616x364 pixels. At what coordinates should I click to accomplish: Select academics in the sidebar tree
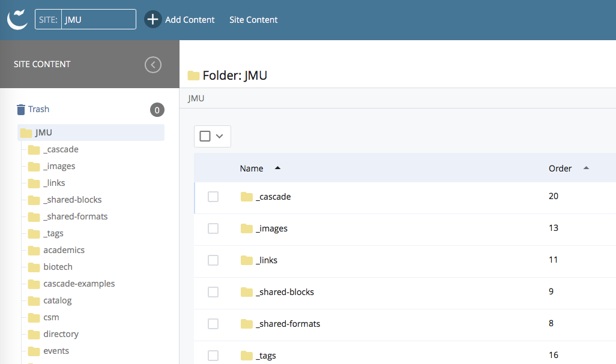tap(64, 250)
